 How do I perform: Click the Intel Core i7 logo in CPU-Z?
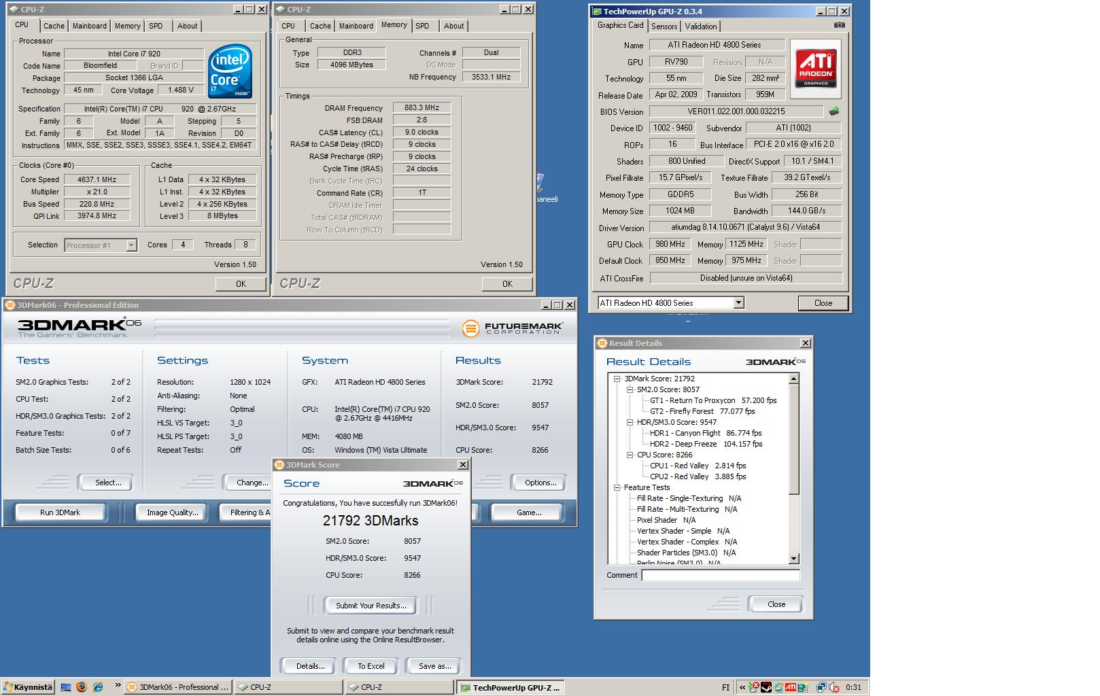pos(230,71)
